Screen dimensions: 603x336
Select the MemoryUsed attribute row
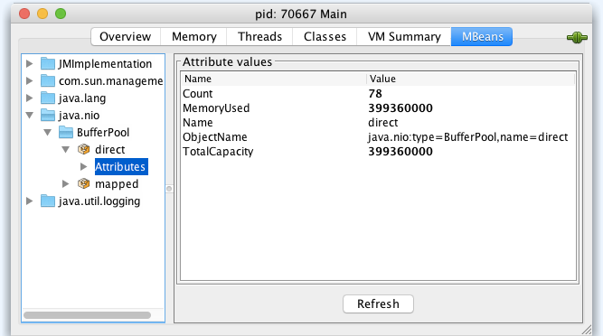[x=379, y=107]
